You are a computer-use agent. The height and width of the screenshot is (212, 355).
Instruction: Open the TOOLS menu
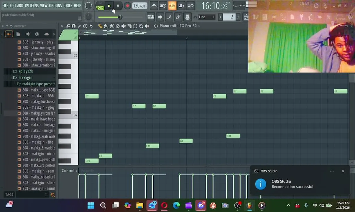pos(68,6)
